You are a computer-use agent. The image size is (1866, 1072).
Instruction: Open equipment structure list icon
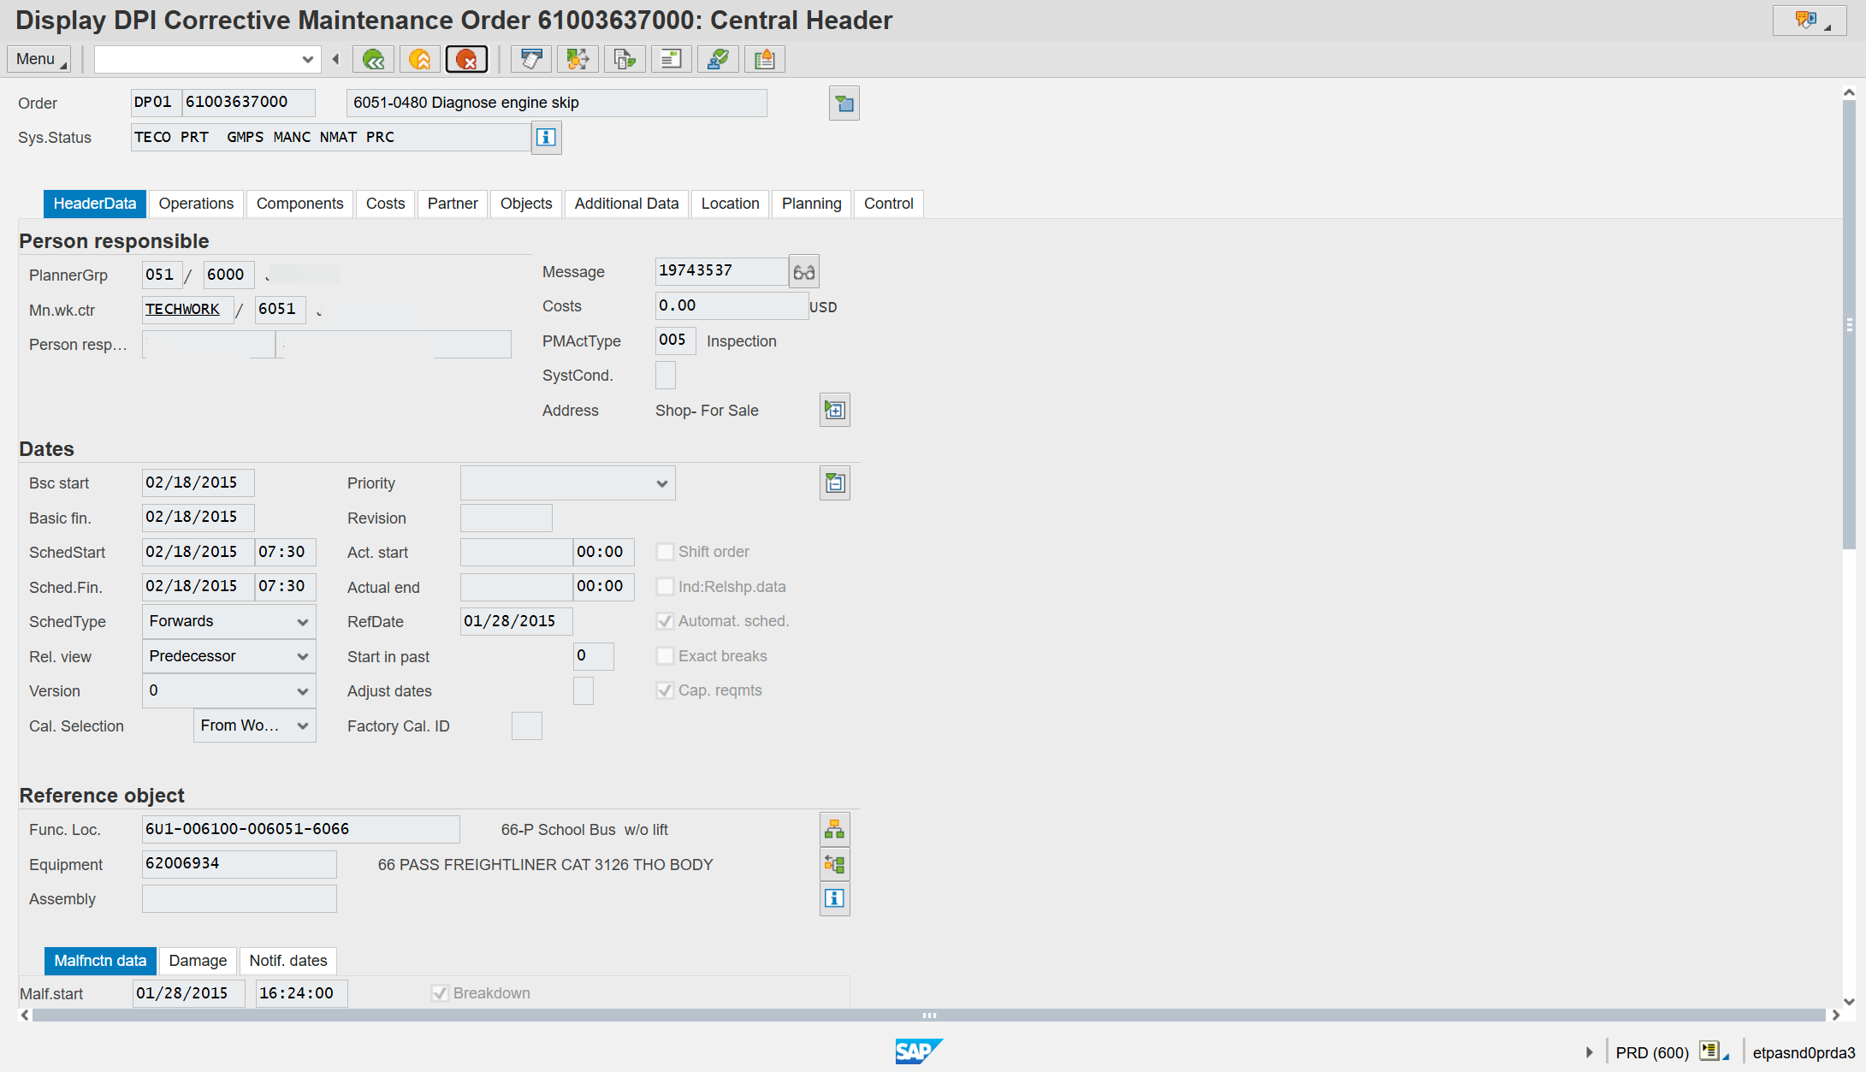click(835, 864)
